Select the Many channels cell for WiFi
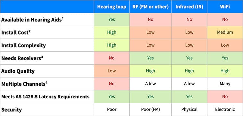The width and height of the screenshot is (243, 116). (x=225, y=84)
